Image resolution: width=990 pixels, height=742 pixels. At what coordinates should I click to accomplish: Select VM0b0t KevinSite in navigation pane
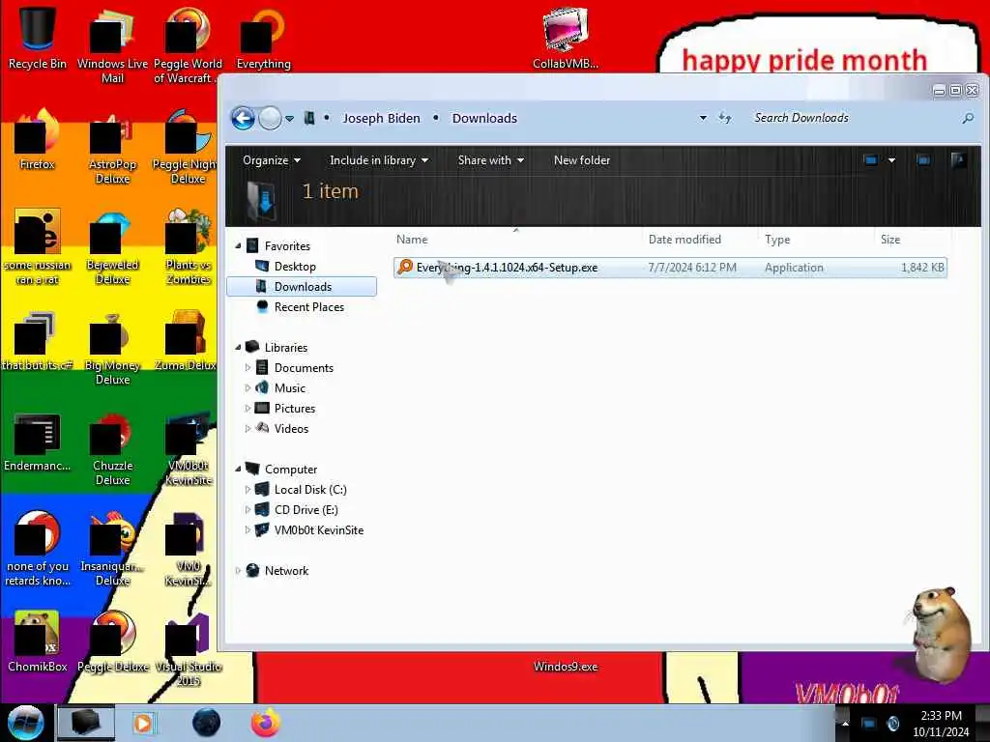pyautogui.click(x=318, y=530)
